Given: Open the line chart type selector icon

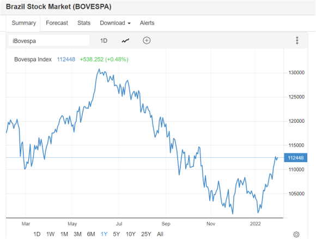Looking at the screenshot, I should point(125,41).
